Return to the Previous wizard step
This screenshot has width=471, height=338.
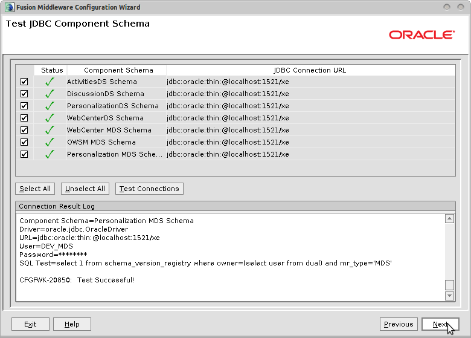399,324
